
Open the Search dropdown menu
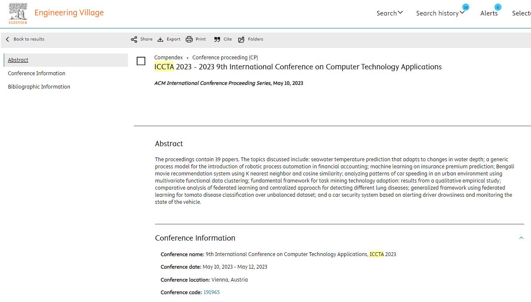click(389, 13)
